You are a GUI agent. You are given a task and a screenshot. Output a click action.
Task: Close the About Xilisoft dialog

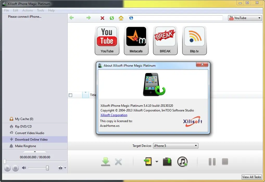coord(202,64)
